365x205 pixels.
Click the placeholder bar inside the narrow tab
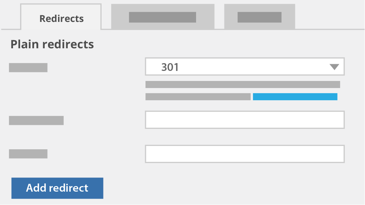(x=260, y=17)
